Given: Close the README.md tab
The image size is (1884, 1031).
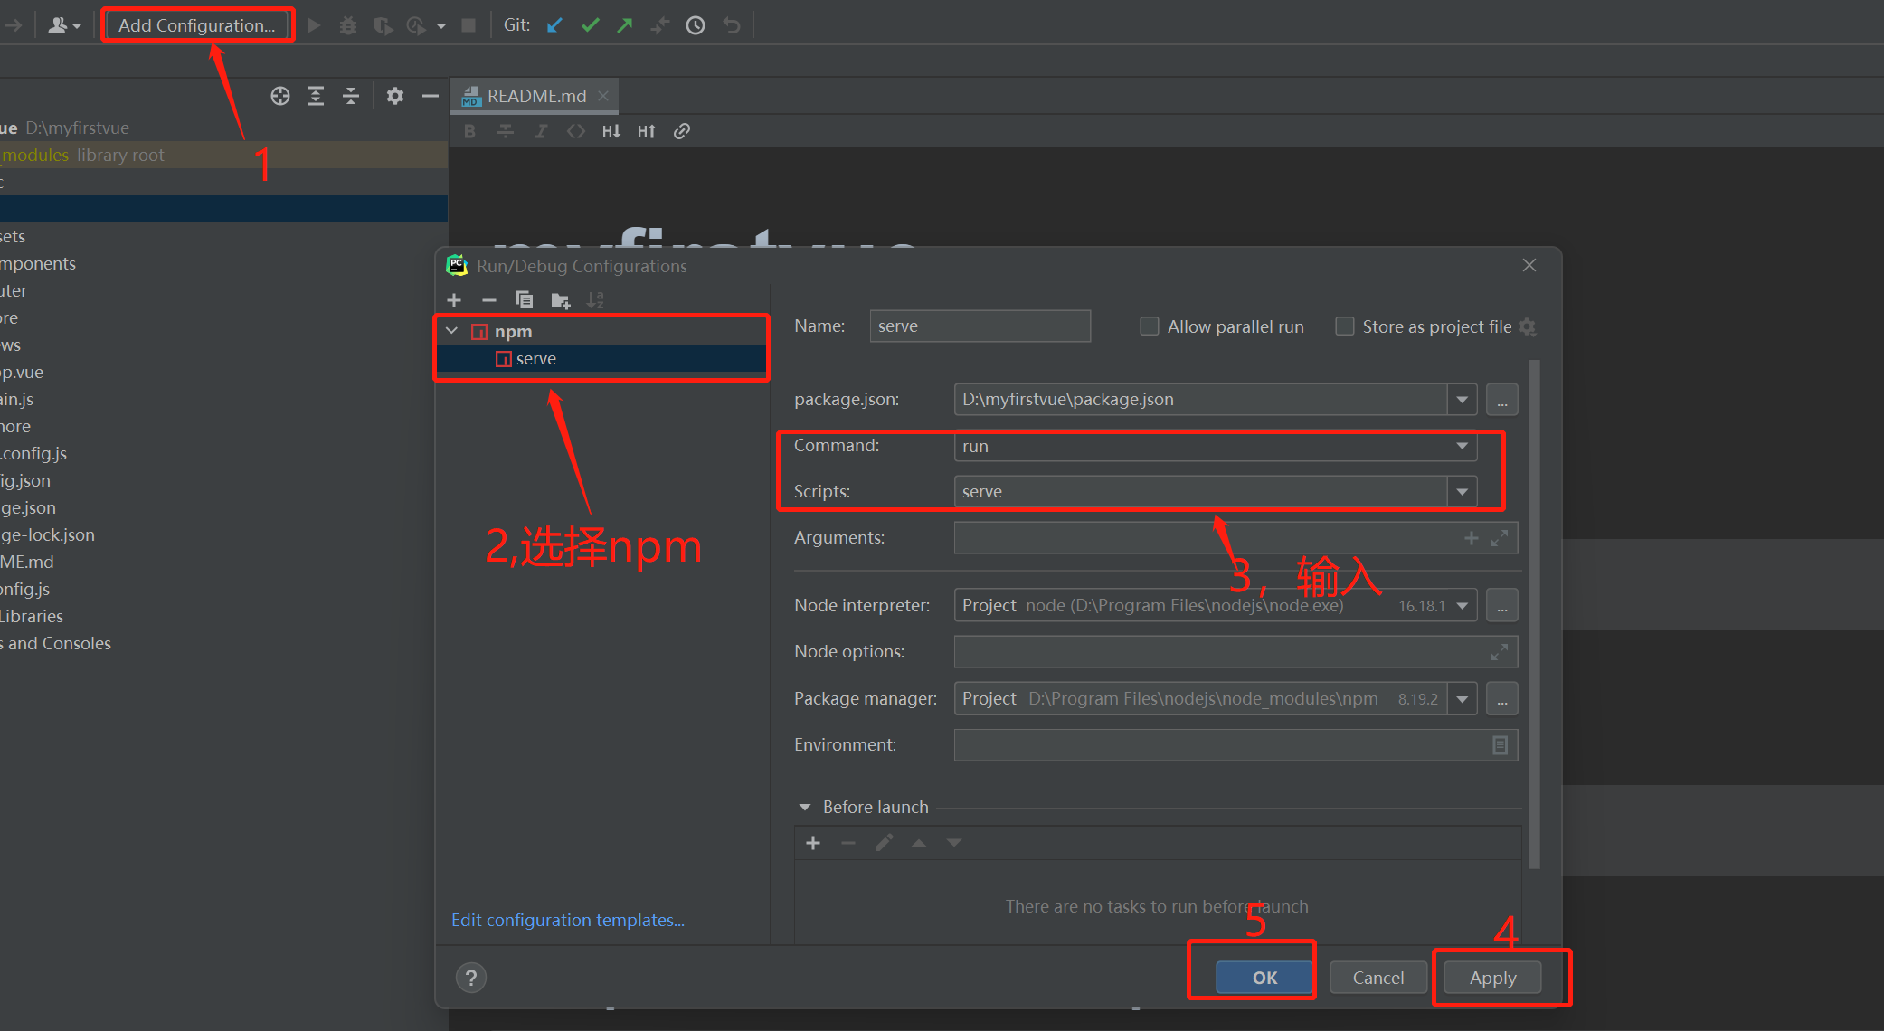Looking at the screenshot, I should click(603, 96).
